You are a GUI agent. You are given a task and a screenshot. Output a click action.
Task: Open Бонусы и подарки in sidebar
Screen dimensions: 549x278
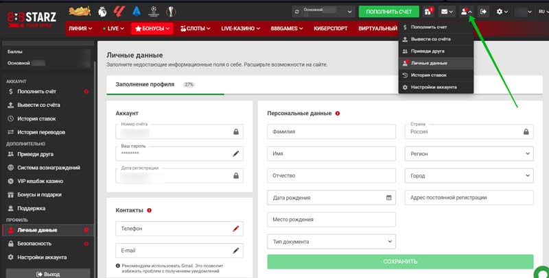[x=48, y=195]
